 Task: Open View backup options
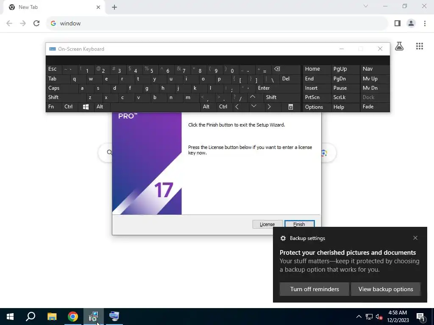pos(386,289)
